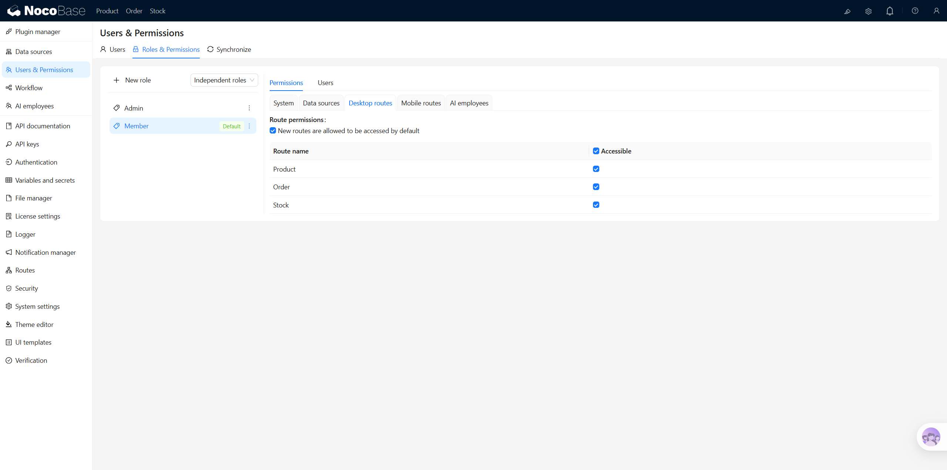Uncheck the Accessible checkbox for Stock route
The height and width of the screenshot is (470, 947).
pyautogui.click(x=596, y=204)
